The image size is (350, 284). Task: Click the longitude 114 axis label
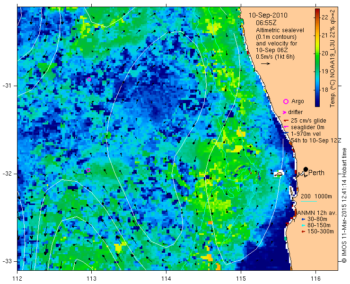166,279
